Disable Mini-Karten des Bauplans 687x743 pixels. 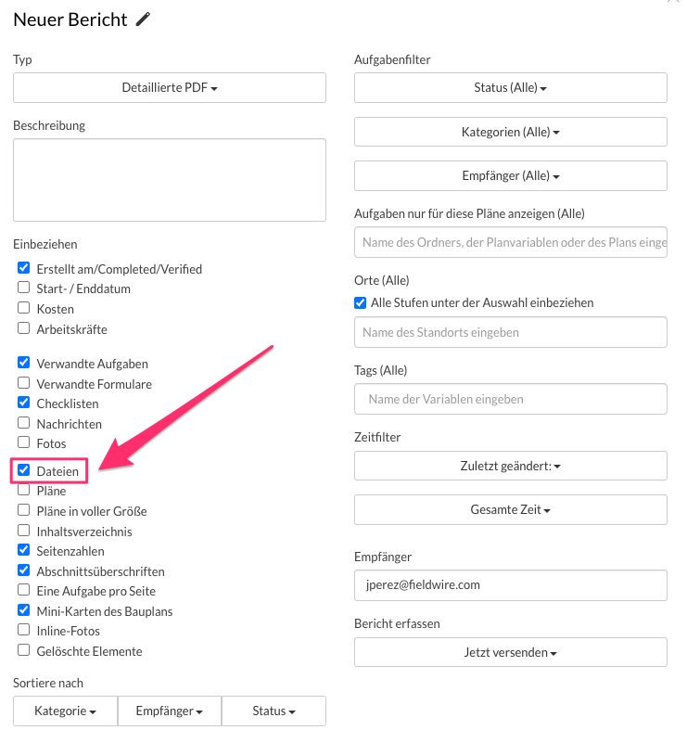point(23,610)
